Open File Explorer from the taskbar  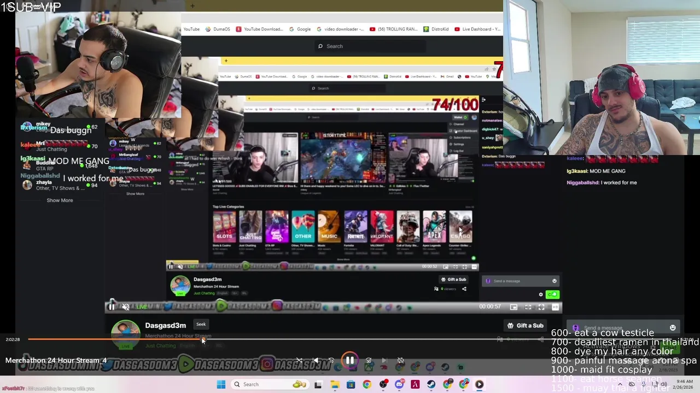point(335,384)
